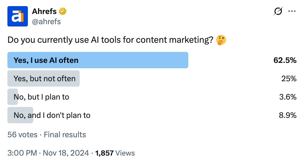The image size is (304, 165).
Task: Select the 'No, but I plan to' option
Action: (41, 97)
